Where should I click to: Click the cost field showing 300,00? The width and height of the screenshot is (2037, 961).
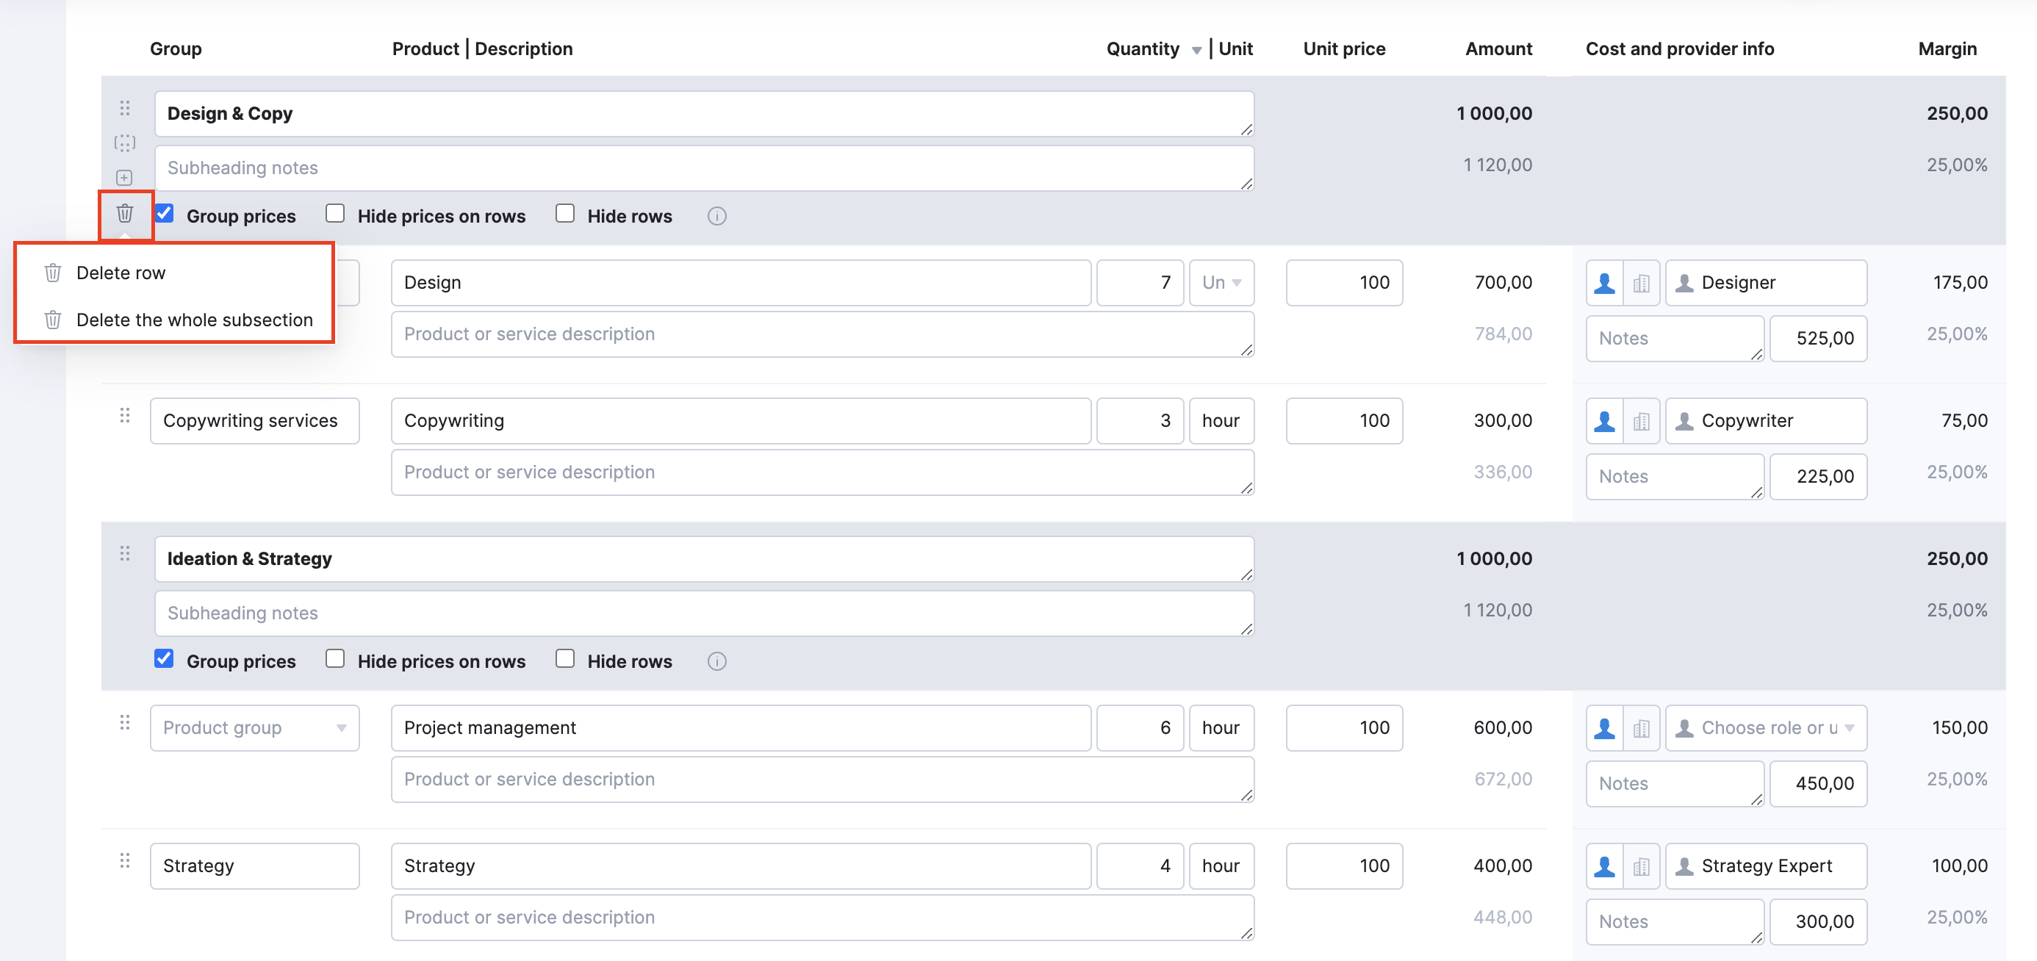tap(1818, 922)
